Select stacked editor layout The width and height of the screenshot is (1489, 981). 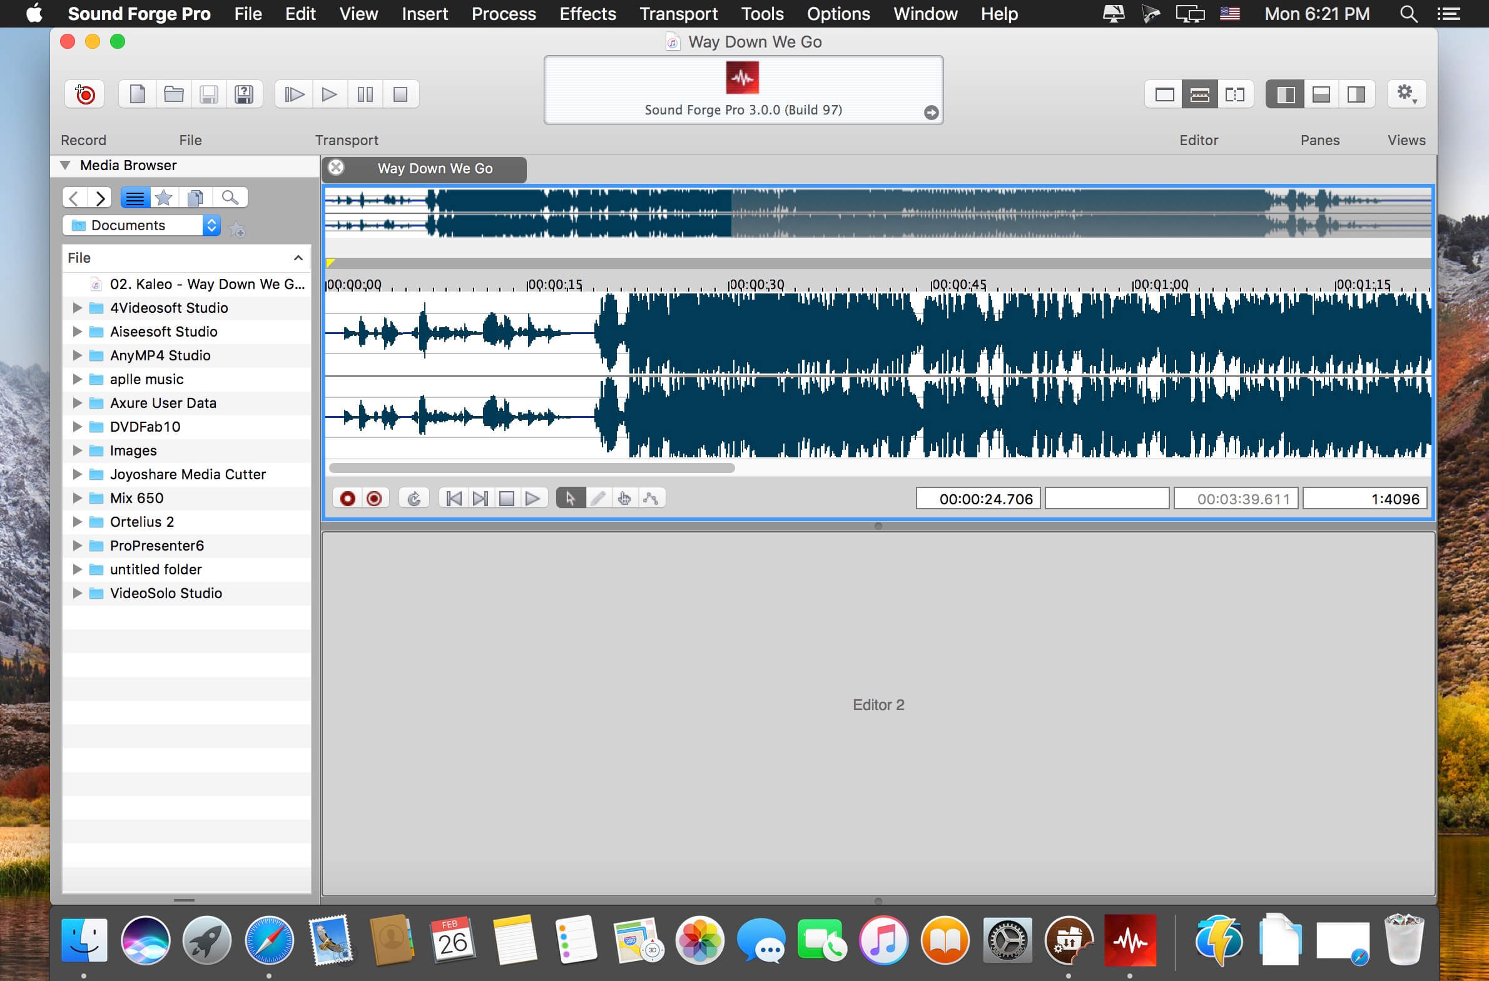(x=1199, y=94)
